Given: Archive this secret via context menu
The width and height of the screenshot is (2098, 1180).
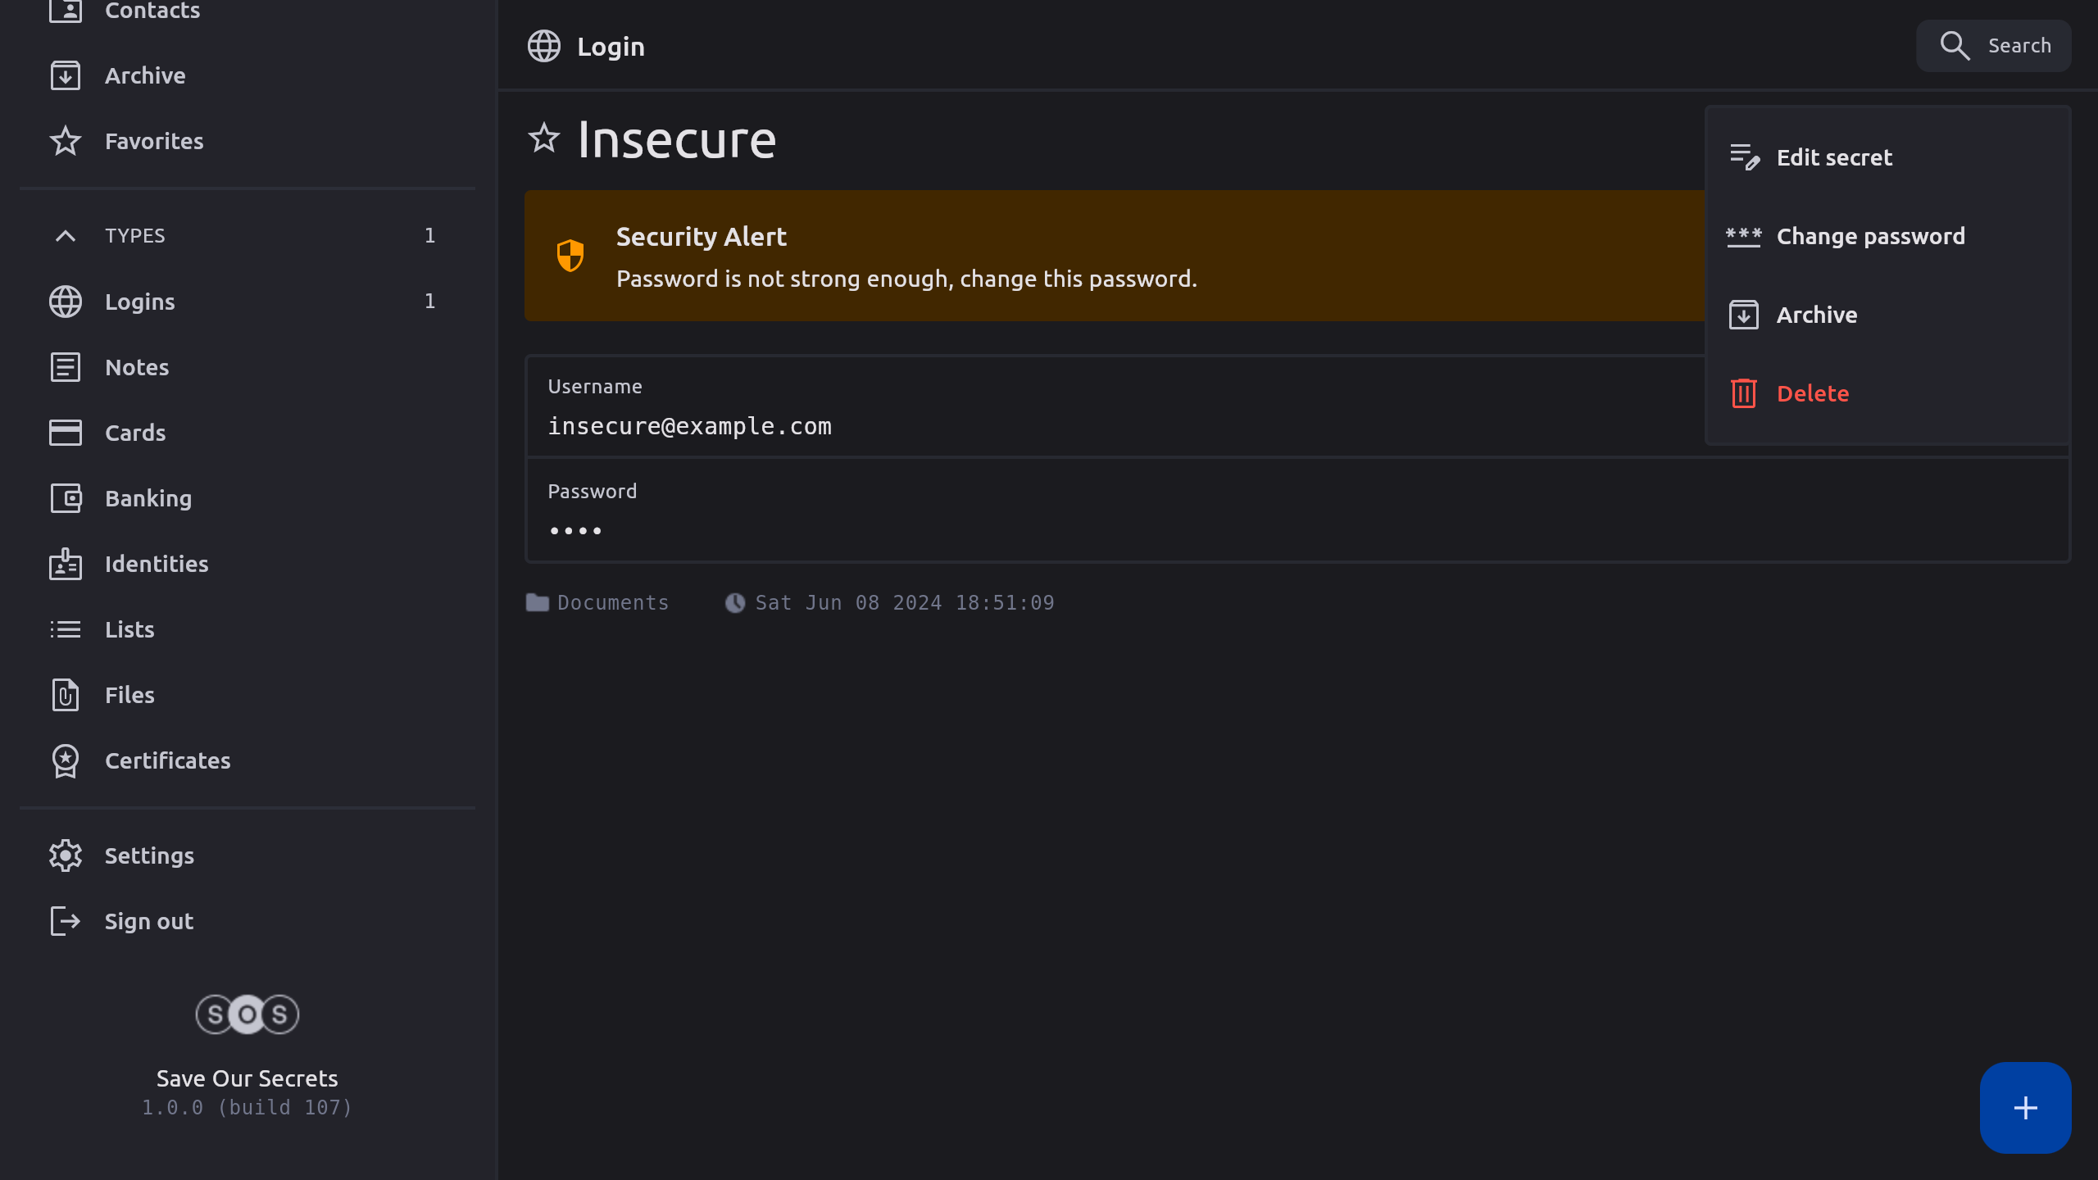Looking at the screenshot, I should pos(1816,315).
